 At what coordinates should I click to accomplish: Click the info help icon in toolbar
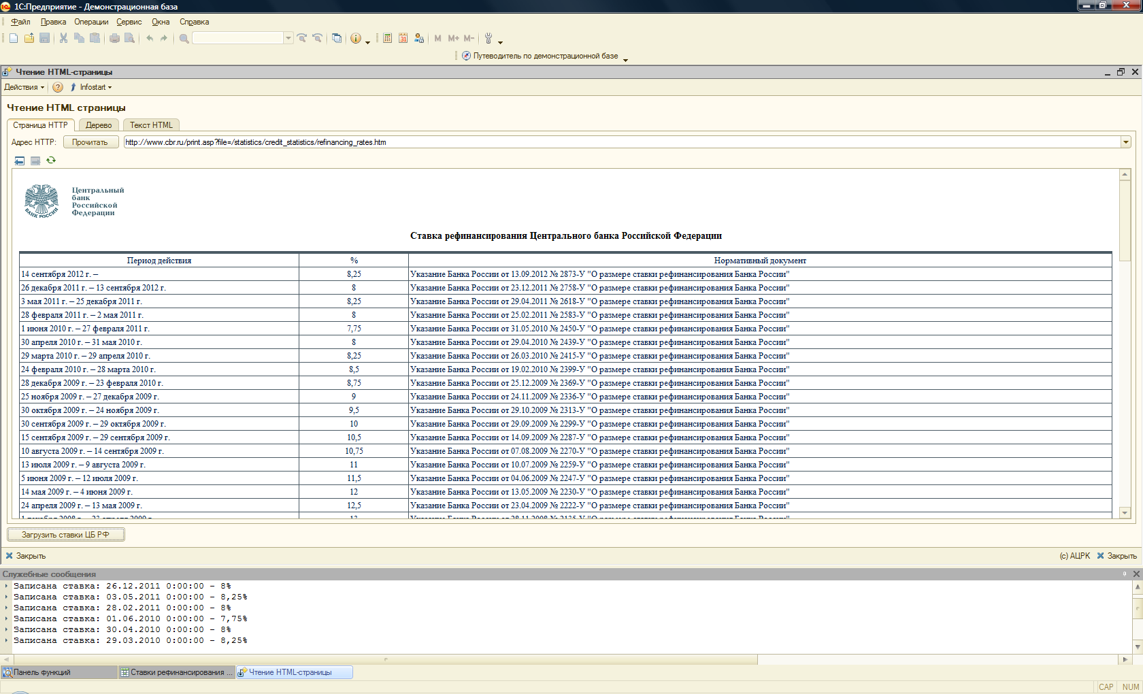[x=356, y=38]
